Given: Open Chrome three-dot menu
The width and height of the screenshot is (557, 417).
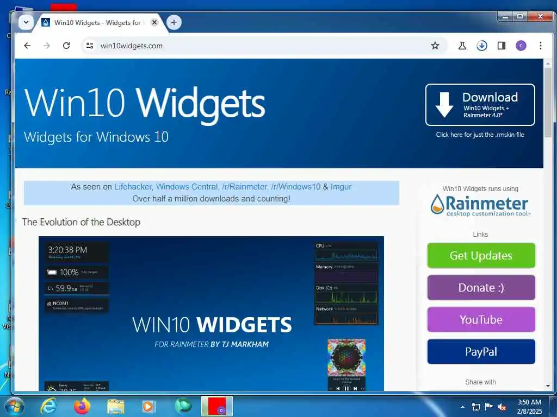Looking at the screenshot, I should 540,46.
